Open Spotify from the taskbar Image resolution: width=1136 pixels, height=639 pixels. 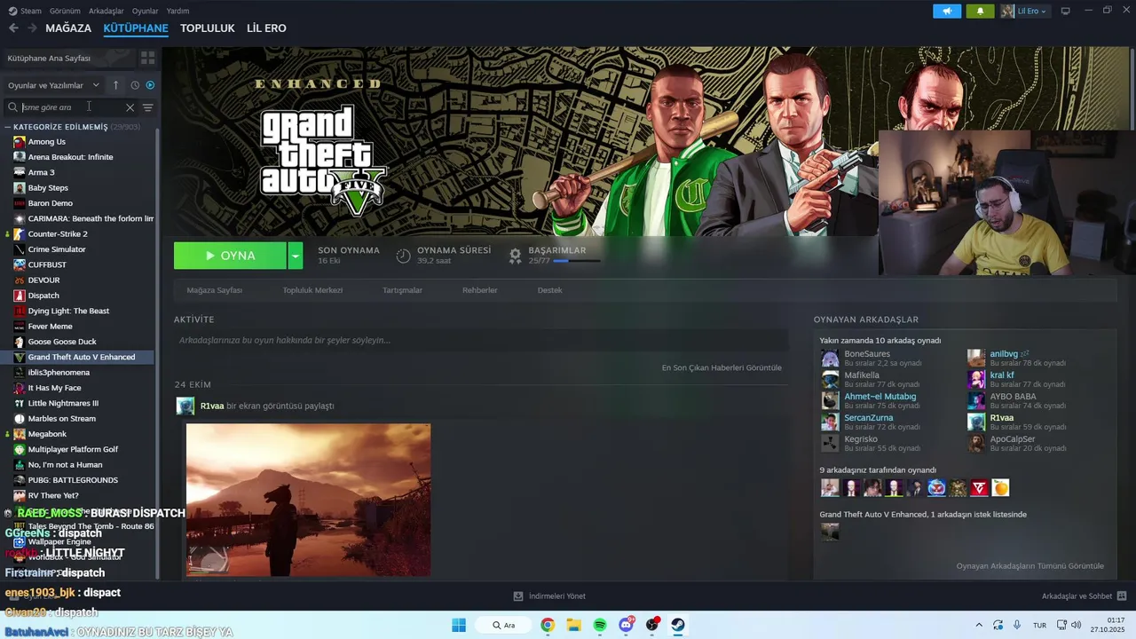[600, 625]
